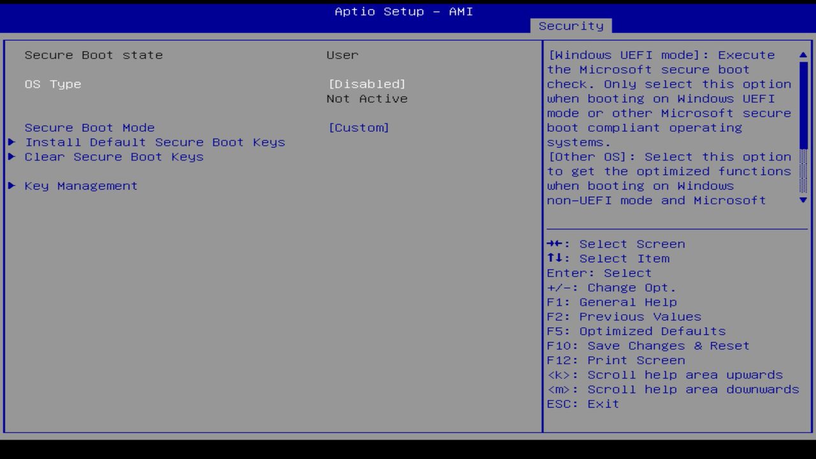
Task: Click the Secure Boot state User value
Action: (342, 55)
